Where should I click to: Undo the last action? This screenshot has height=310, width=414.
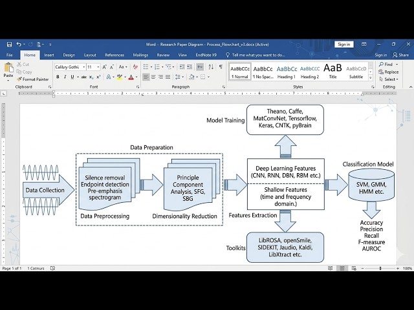[x=19, y=45]
